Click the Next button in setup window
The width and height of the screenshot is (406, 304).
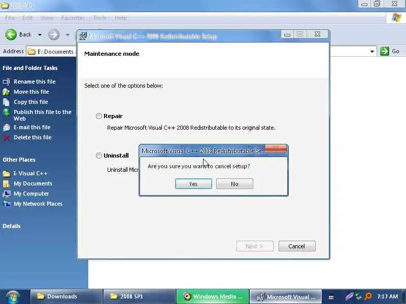[255, 246]
